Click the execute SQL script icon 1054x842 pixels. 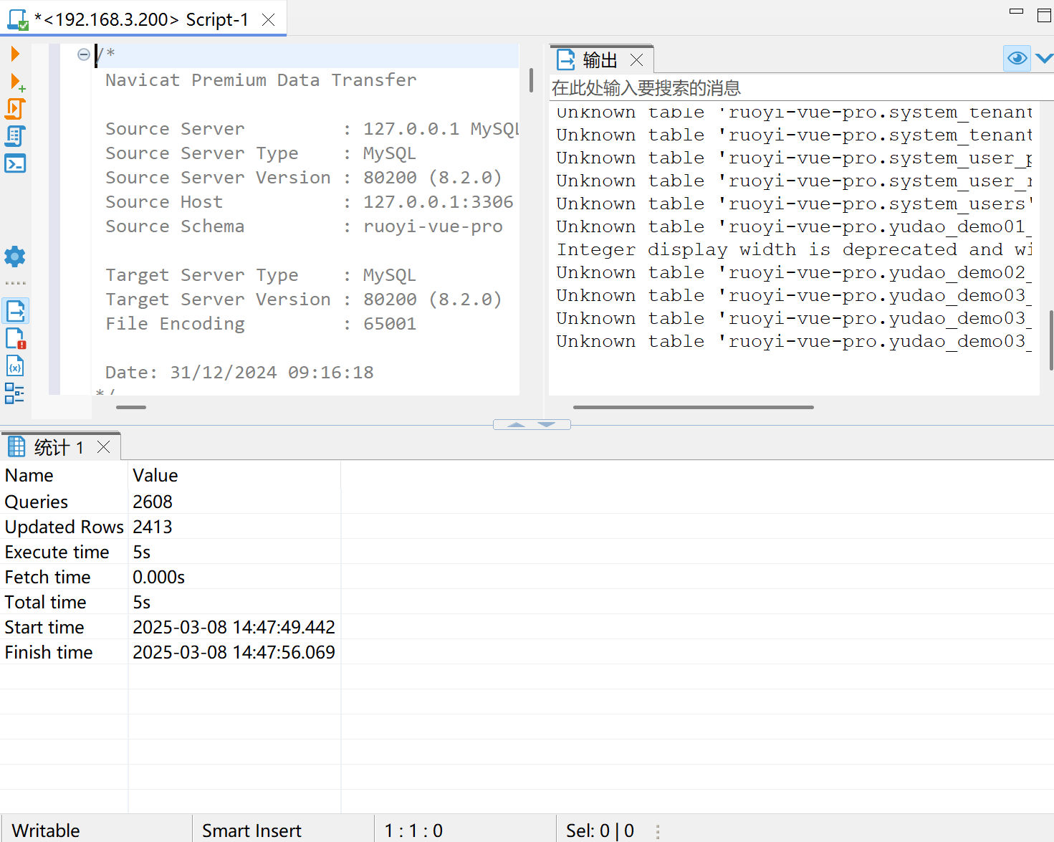(x=15, y=109)
